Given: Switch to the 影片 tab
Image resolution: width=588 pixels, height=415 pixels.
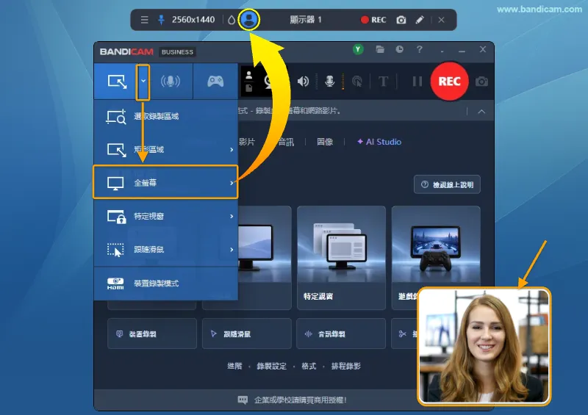Looking at the screenshot, I should [x=246, y=142].
